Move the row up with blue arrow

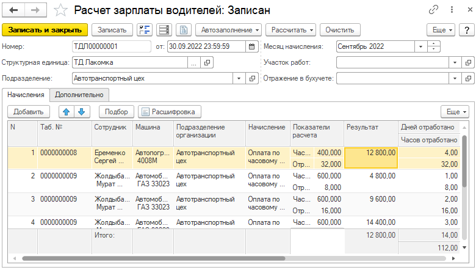[66, 111]
